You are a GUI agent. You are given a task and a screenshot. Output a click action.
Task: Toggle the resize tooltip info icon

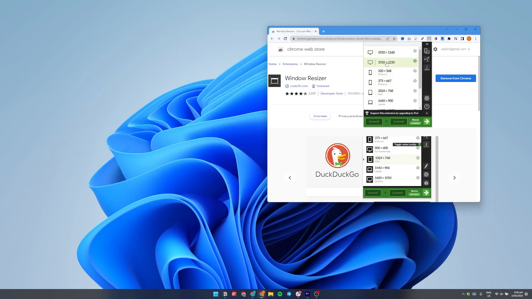[x=427, y=68]
